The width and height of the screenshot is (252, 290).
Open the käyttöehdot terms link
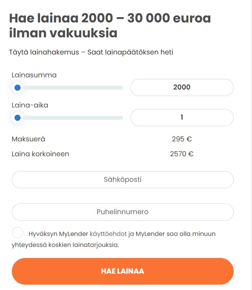coord(108,234)
